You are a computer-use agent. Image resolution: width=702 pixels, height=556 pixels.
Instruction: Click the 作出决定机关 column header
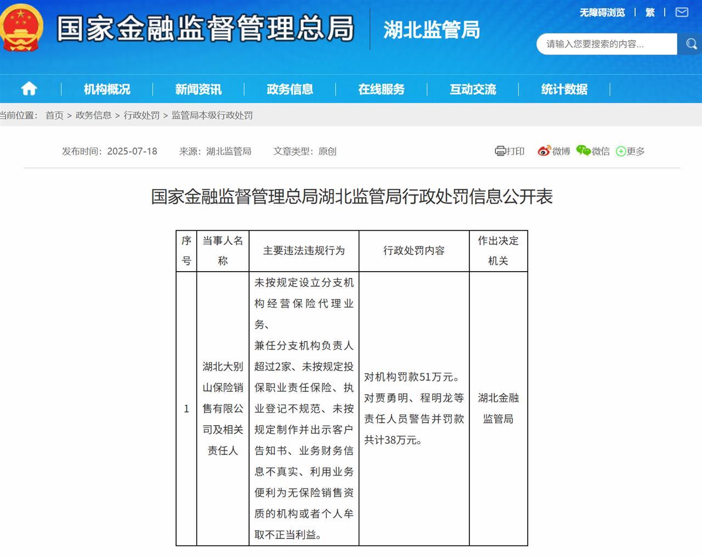click(x=498, y=251)
